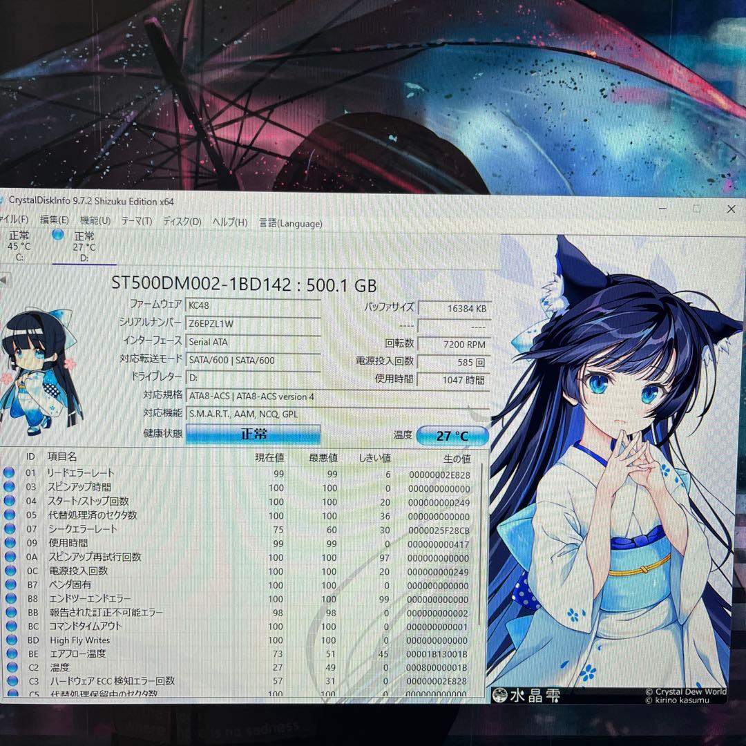Viewport: 746px width, 746px height.
Task: Open the 言語(Language) menu
Action: (290, 223)
